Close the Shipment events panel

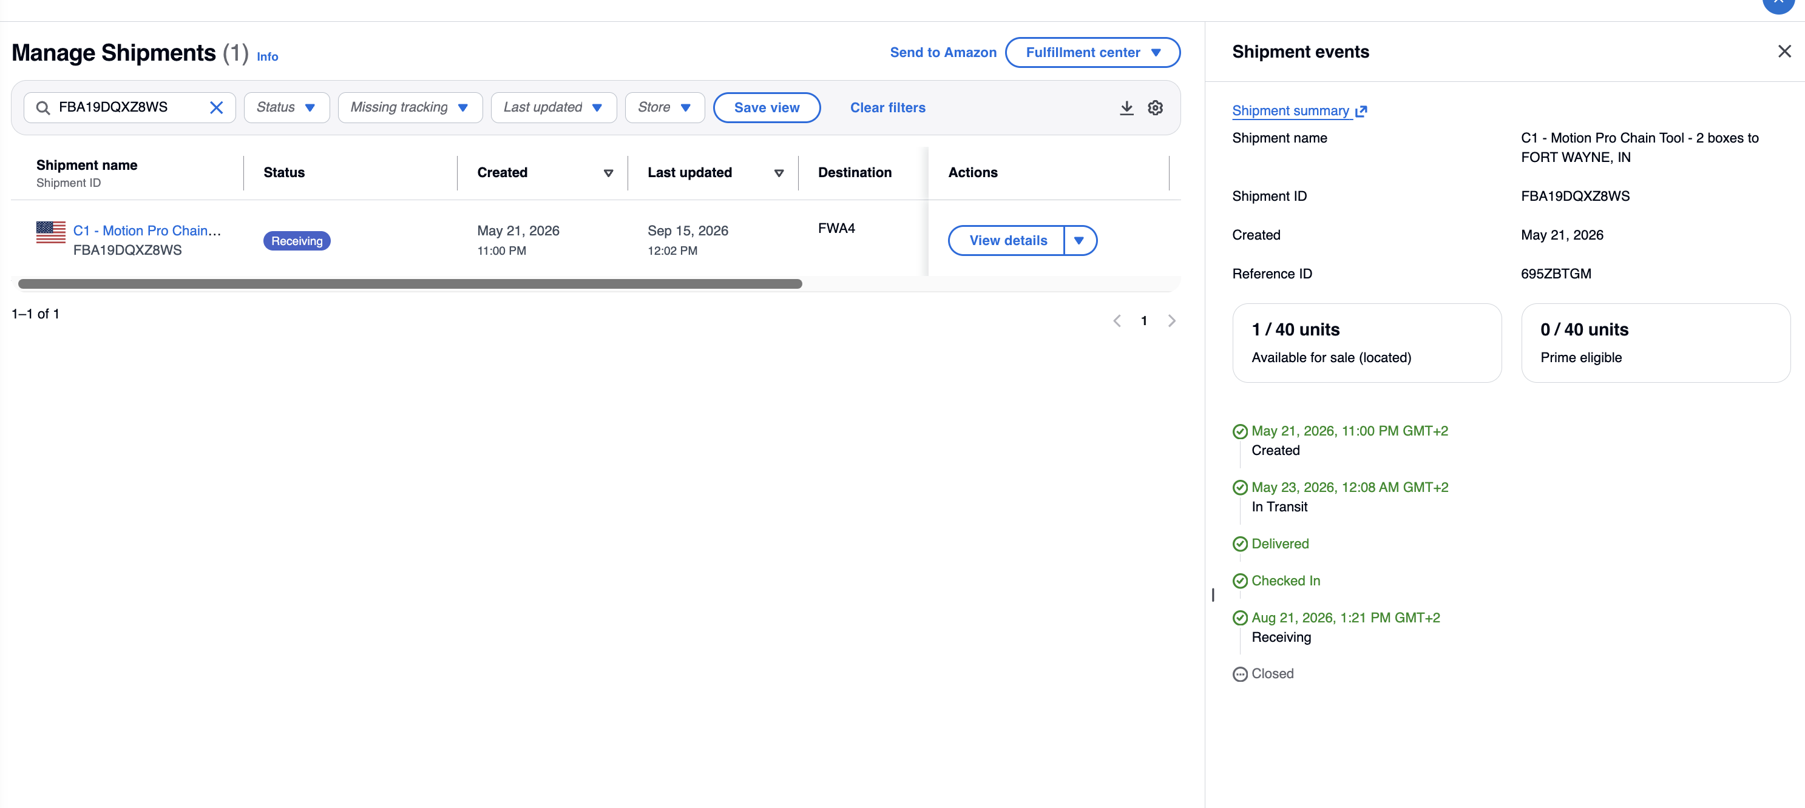coord(1784,51)
